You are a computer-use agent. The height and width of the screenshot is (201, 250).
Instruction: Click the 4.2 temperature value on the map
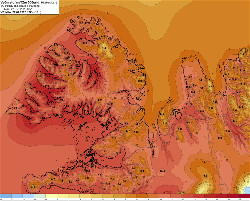[104, 48]
